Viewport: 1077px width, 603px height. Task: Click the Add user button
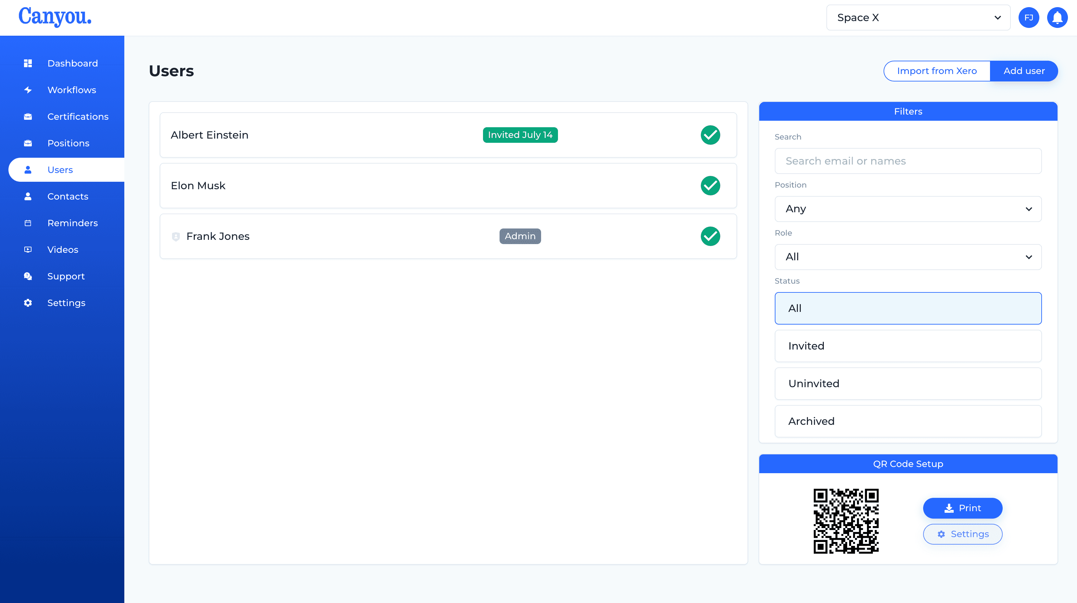(1024, 71)
